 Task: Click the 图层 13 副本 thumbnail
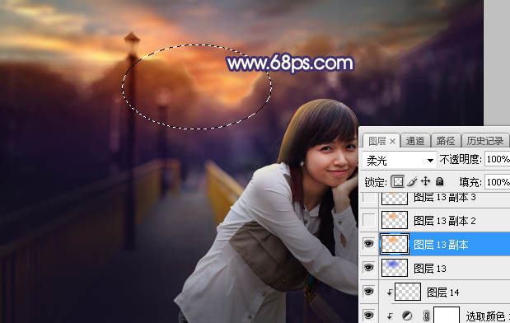394,244
